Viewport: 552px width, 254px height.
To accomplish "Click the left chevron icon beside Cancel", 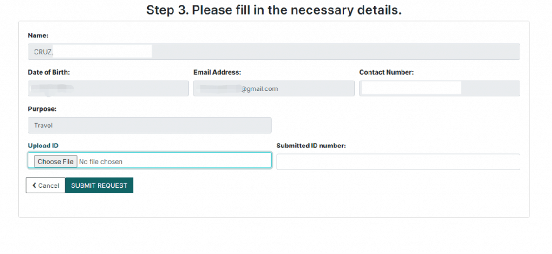I will 34,186.
